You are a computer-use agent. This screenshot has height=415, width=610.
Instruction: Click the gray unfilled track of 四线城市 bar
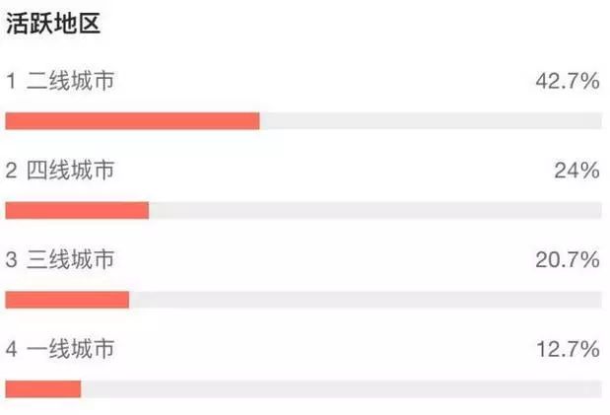(374, 210)
